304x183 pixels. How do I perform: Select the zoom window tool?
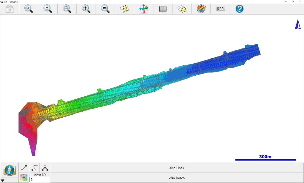click(x=67, y=9)
